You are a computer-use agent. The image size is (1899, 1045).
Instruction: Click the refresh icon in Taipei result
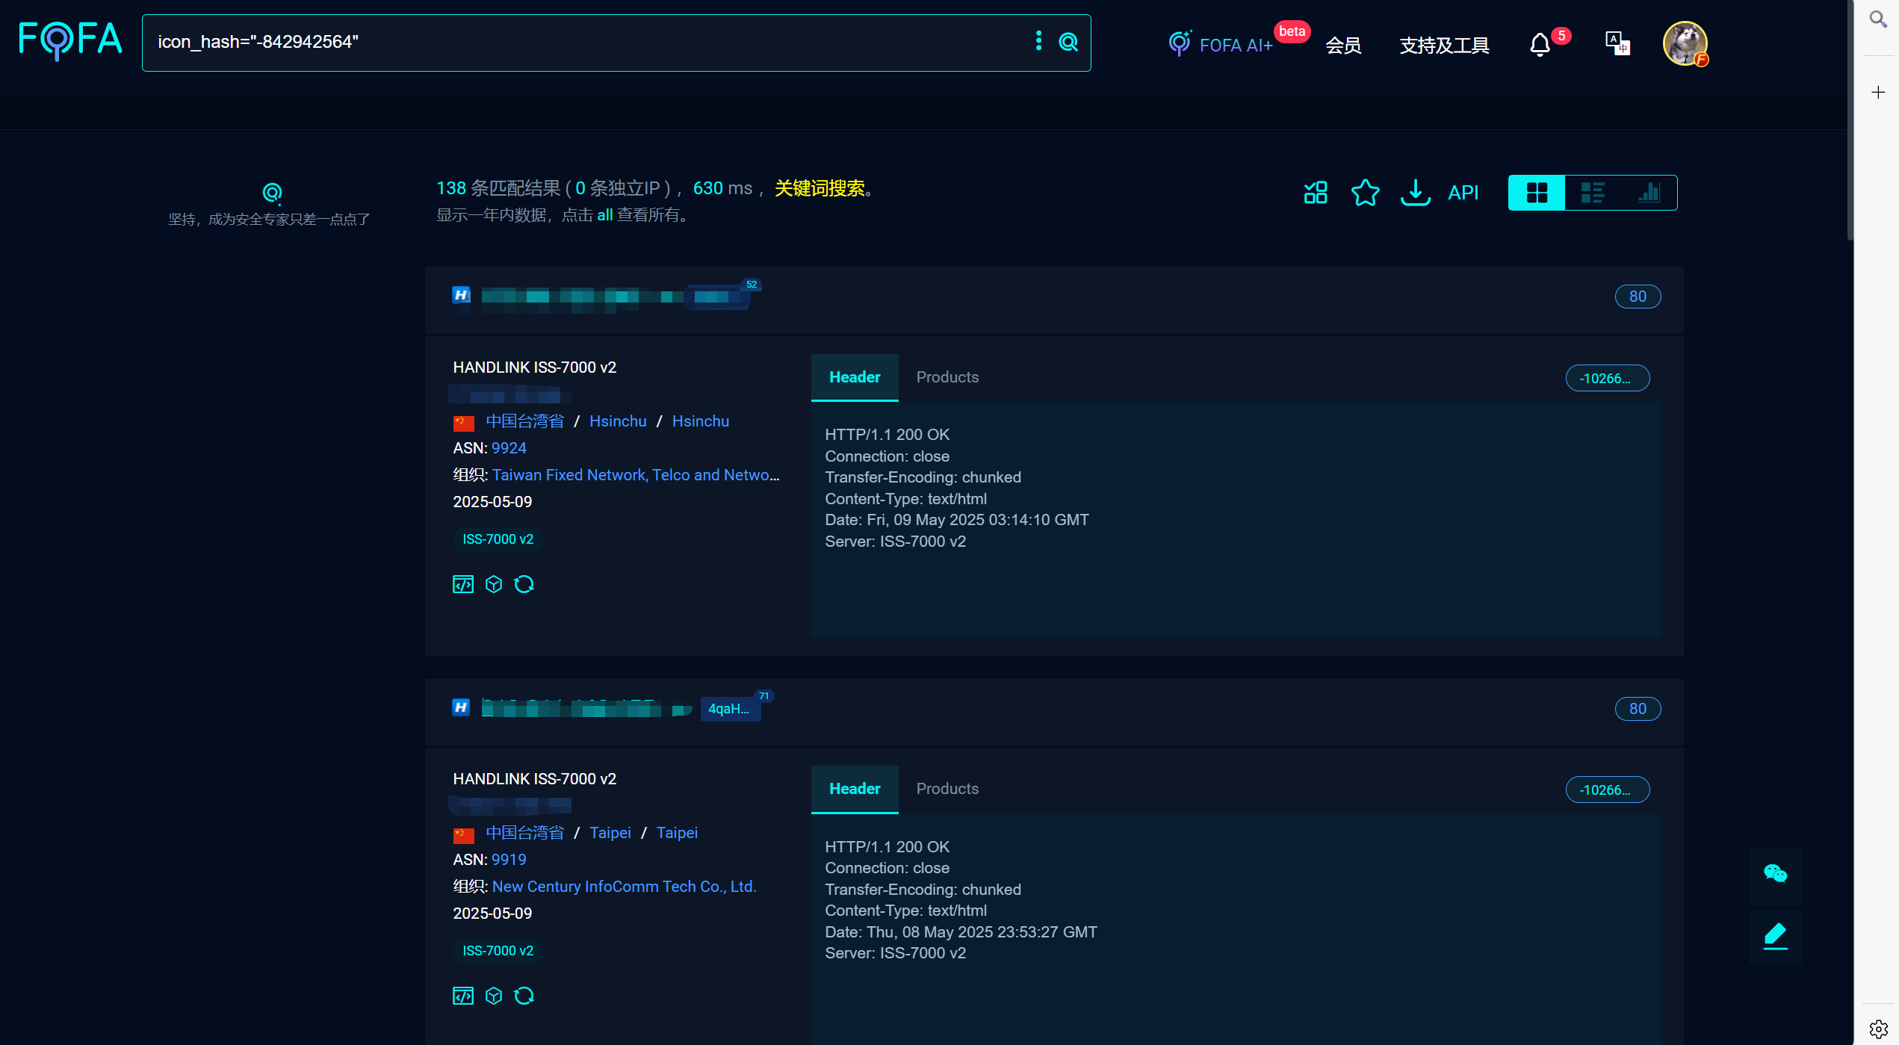pos(524,996)
